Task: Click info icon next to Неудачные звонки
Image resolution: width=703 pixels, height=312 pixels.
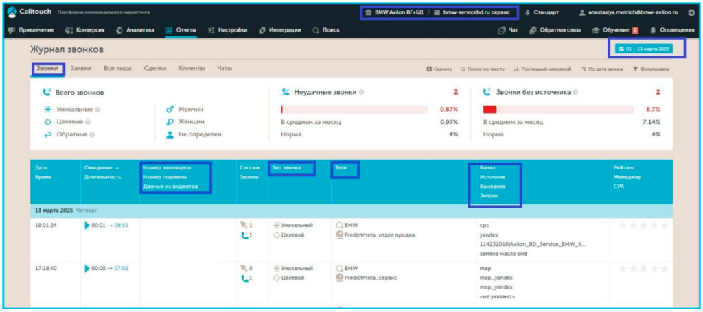Action: click(x=362, y=92)
